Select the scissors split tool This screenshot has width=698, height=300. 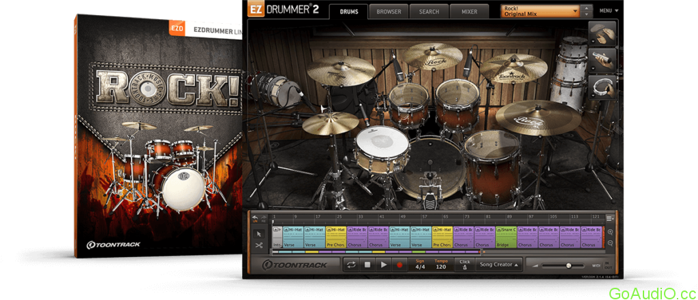[259, 245]
